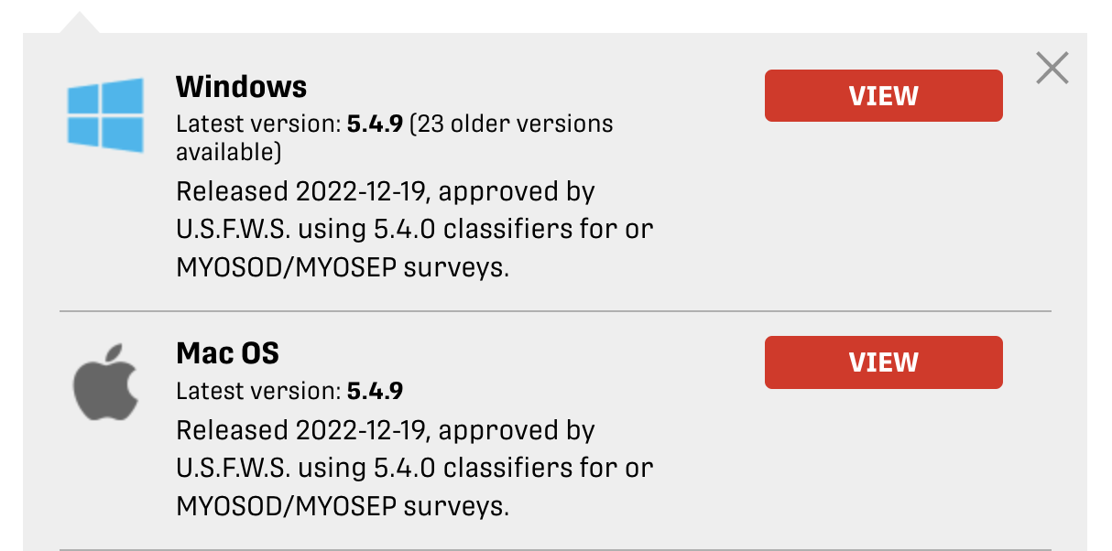
Task: Select the Mac OS heading
Action: point(227,353)
